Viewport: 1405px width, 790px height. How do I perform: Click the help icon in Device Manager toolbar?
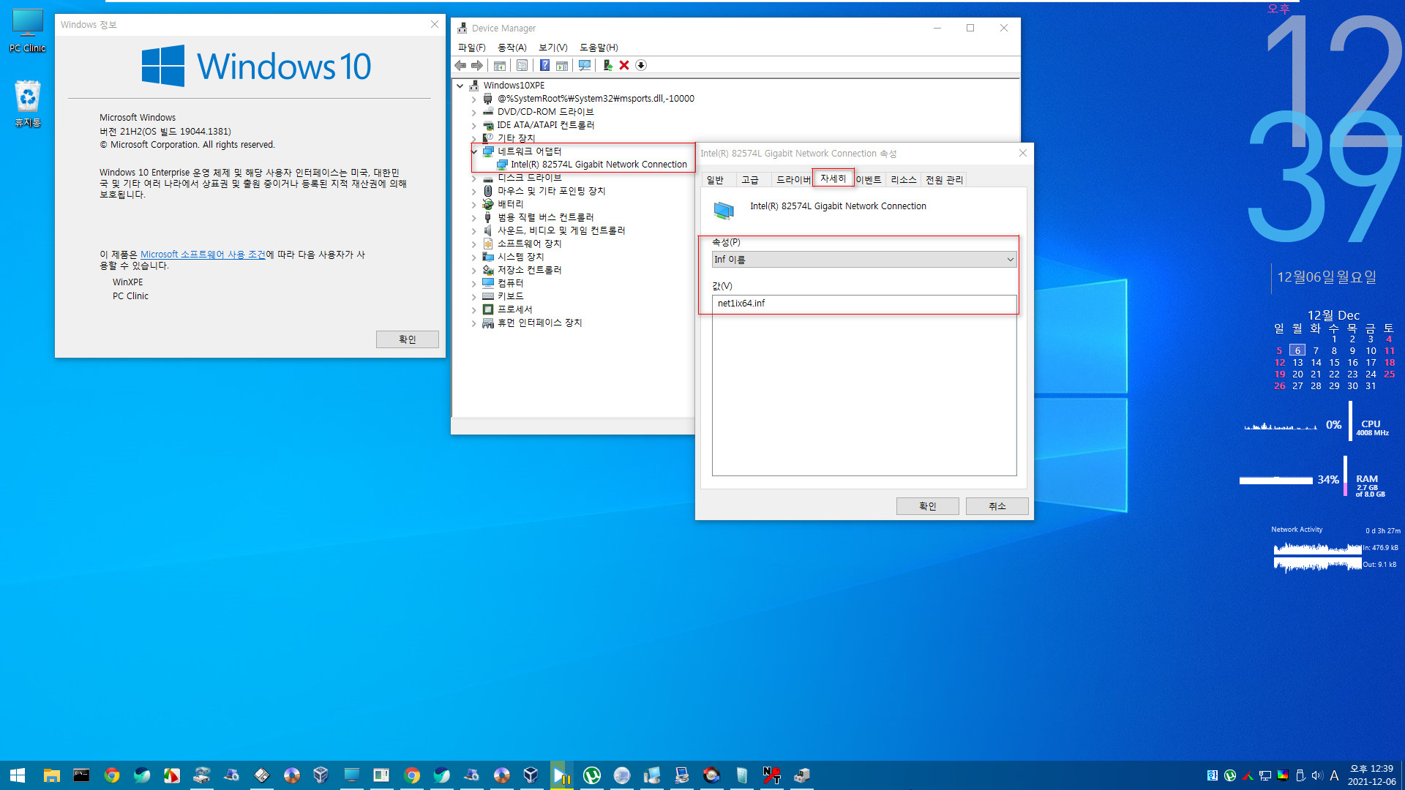point(542,66)
